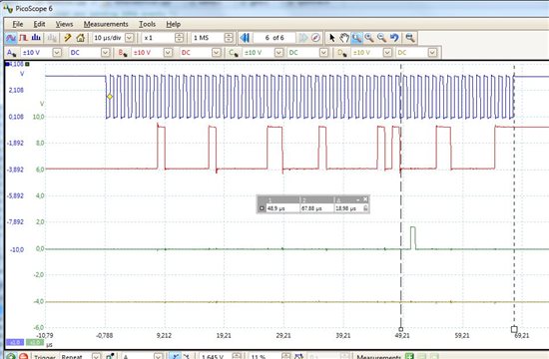Close the ruler legend box

[365, 199]
